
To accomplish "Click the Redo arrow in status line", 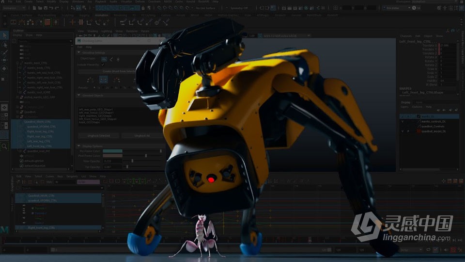I will [x=57, y=8].
